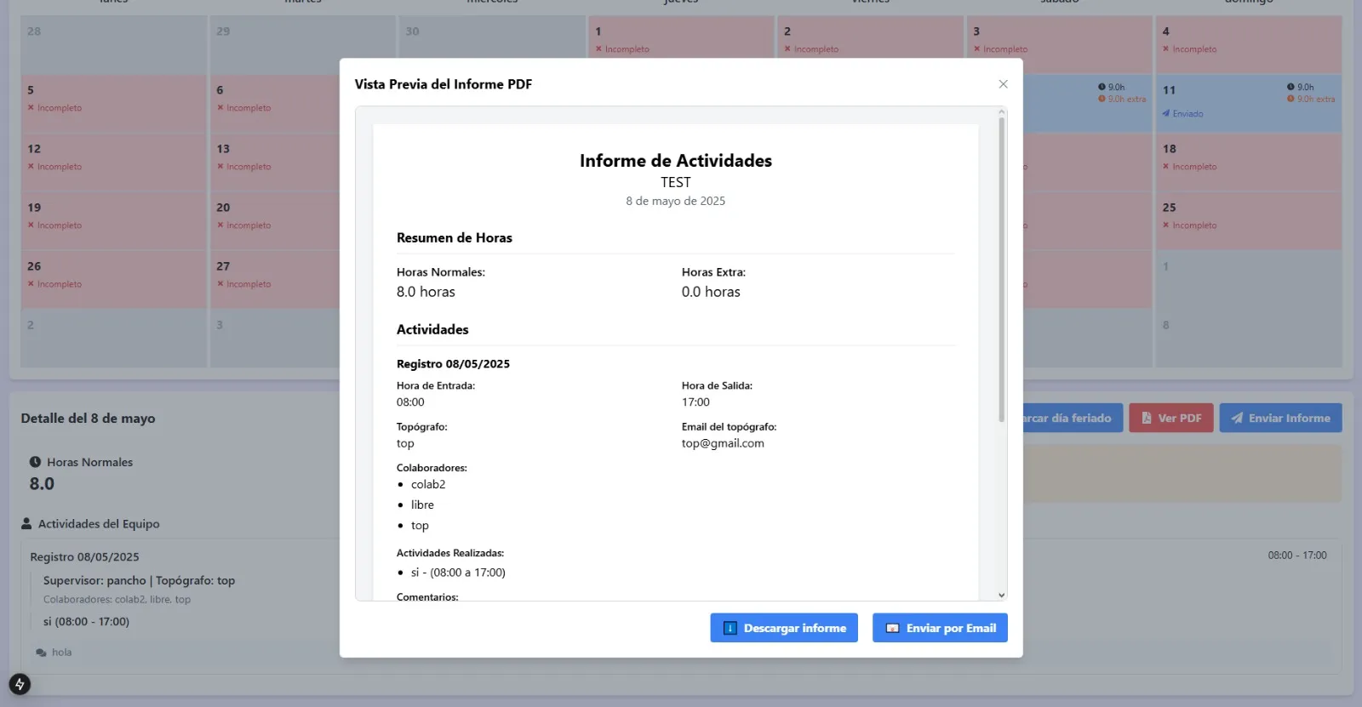Click the Descargar informe button
Screen dimensions: 1362x707
point(784,628)
